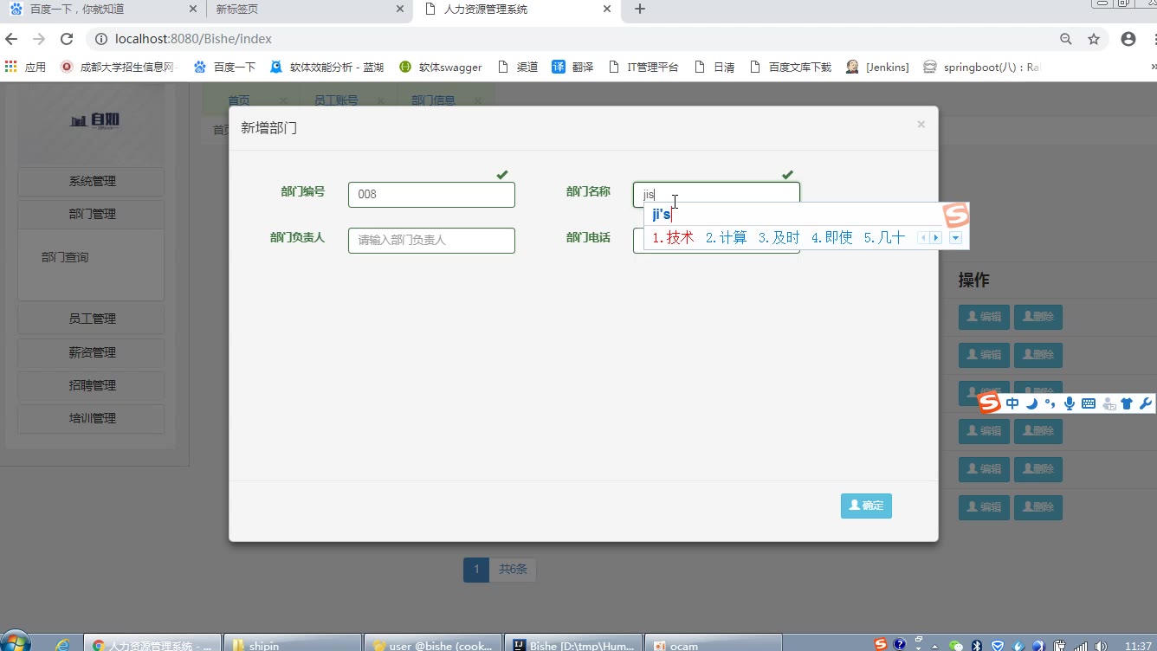Open Internet Explorer taskbar icon
1157x651 pixels.
(62, 645)
